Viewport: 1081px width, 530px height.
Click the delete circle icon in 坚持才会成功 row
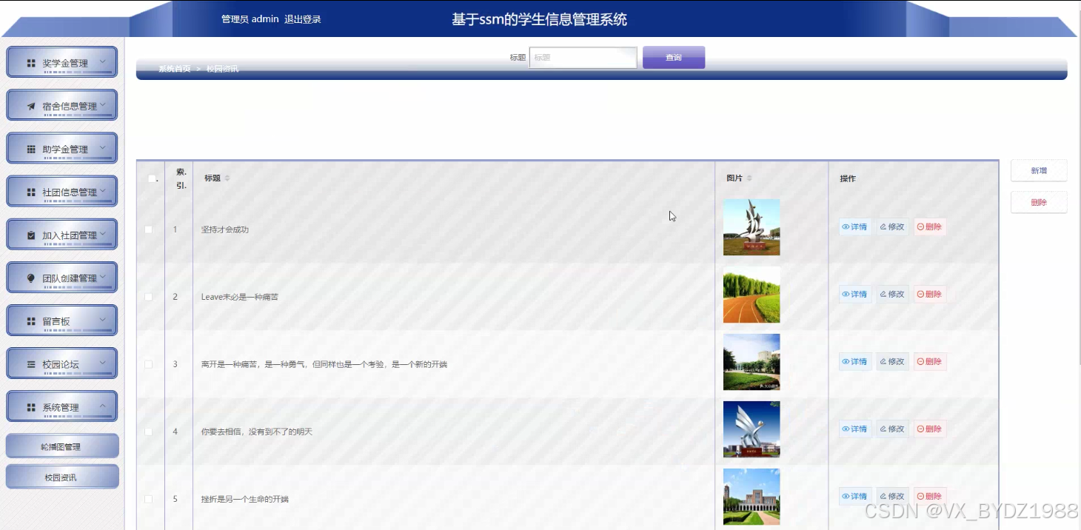click(x=920, y=227)
